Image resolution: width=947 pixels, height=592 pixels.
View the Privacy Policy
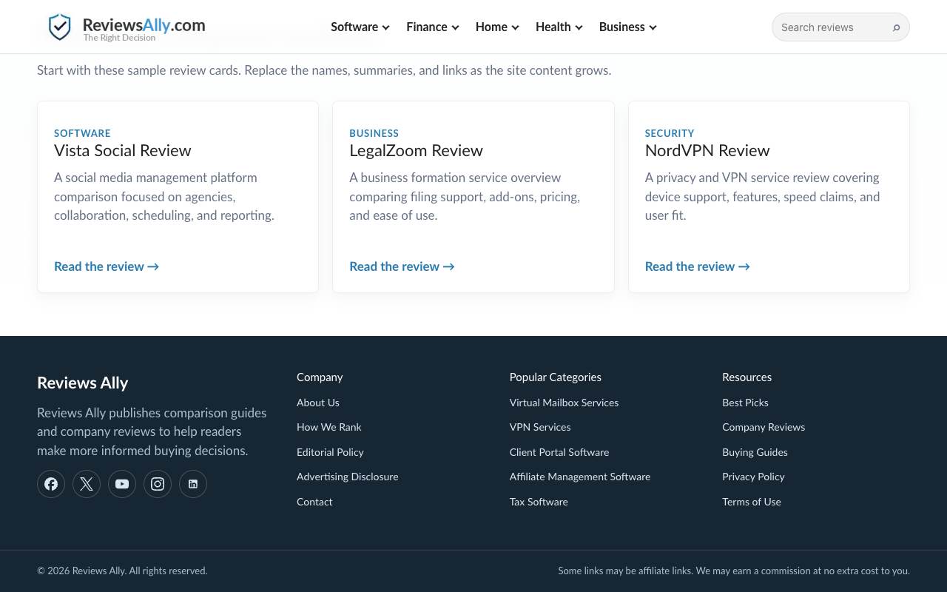pyautogui.click(x=753, y=477)
